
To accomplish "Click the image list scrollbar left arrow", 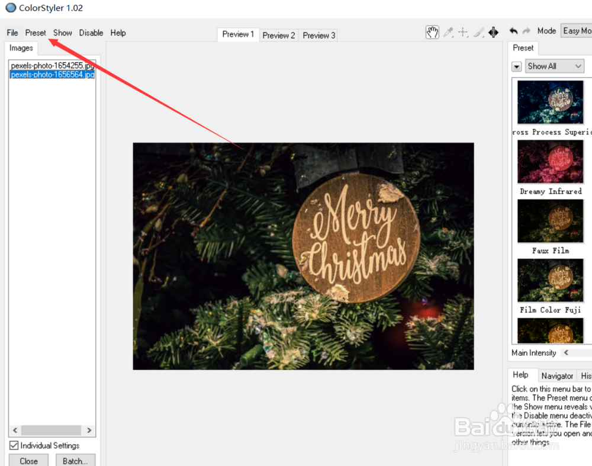I will 15,430.
